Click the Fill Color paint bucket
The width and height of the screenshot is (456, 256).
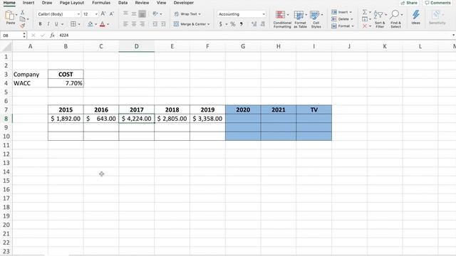click(x=90, y=24)
